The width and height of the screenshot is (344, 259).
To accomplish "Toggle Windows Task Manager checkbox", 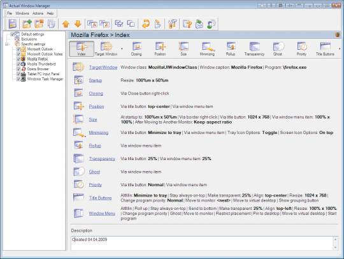I will pos(18,79).
